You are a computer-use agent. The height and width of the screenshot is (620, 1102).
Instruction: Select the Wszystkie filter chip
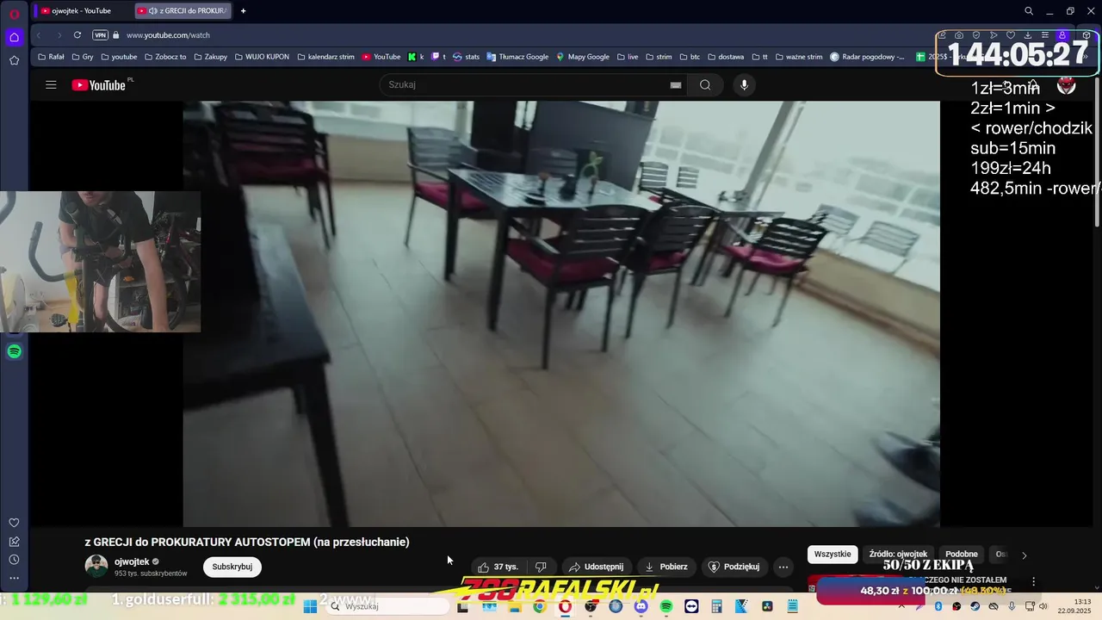click(833, 555)
